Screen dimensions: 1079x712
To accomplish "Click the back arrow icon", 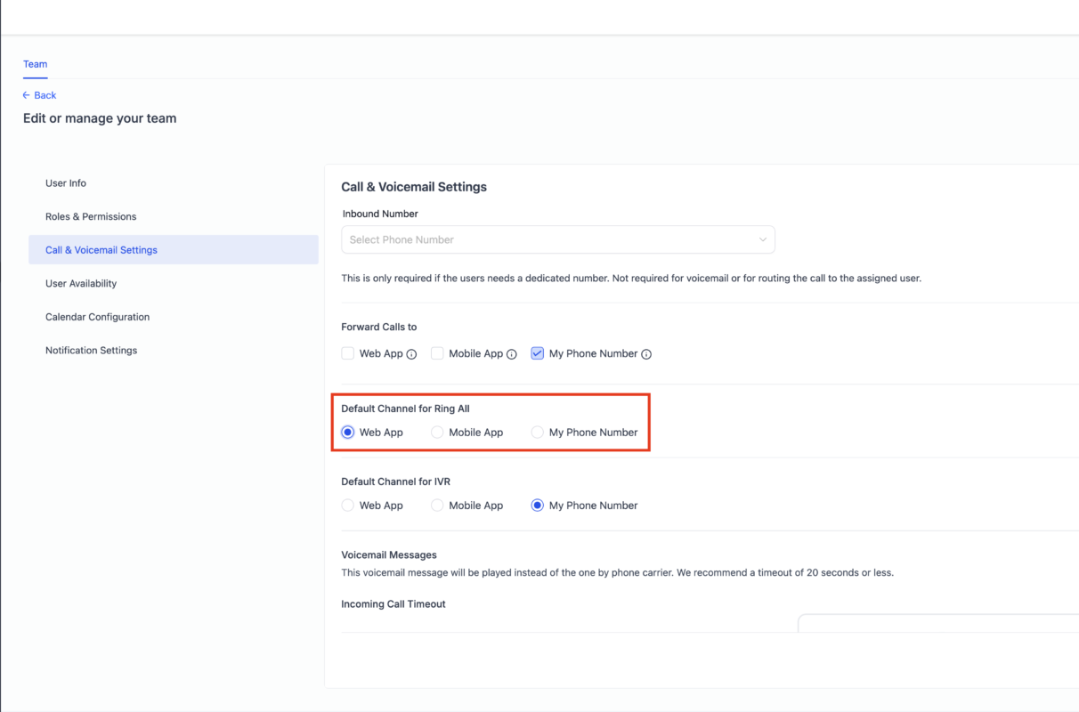I will [27, 95].
